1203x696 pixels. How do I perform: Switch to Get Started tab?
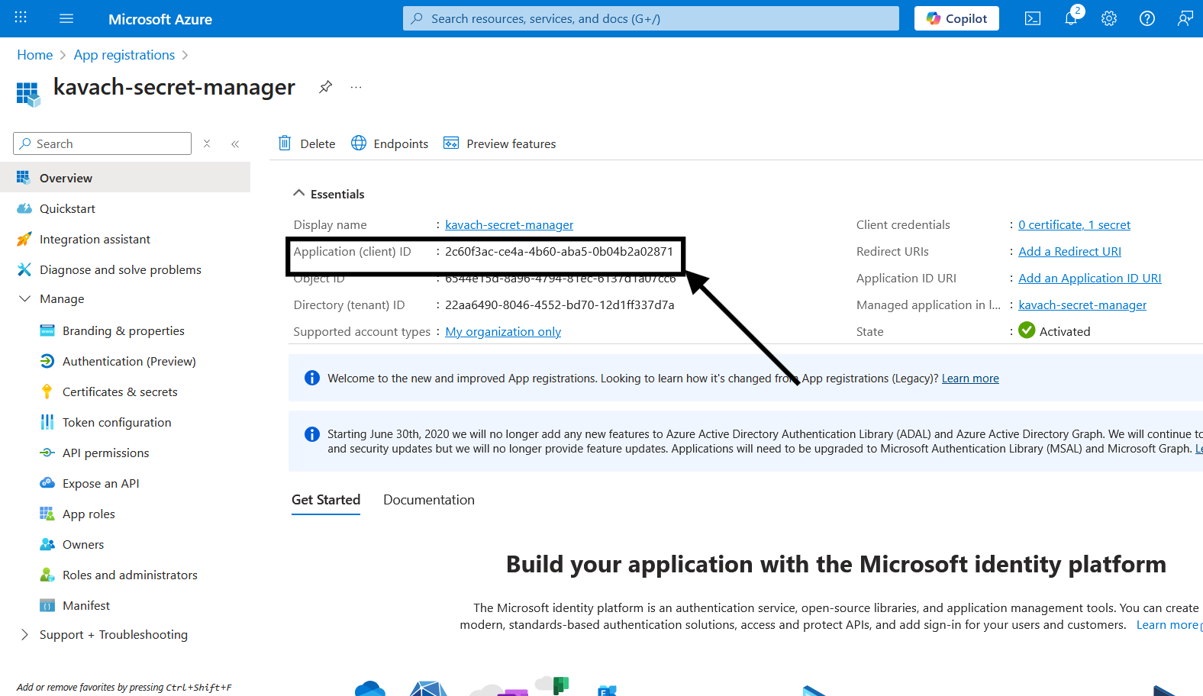tap(326, 500)
